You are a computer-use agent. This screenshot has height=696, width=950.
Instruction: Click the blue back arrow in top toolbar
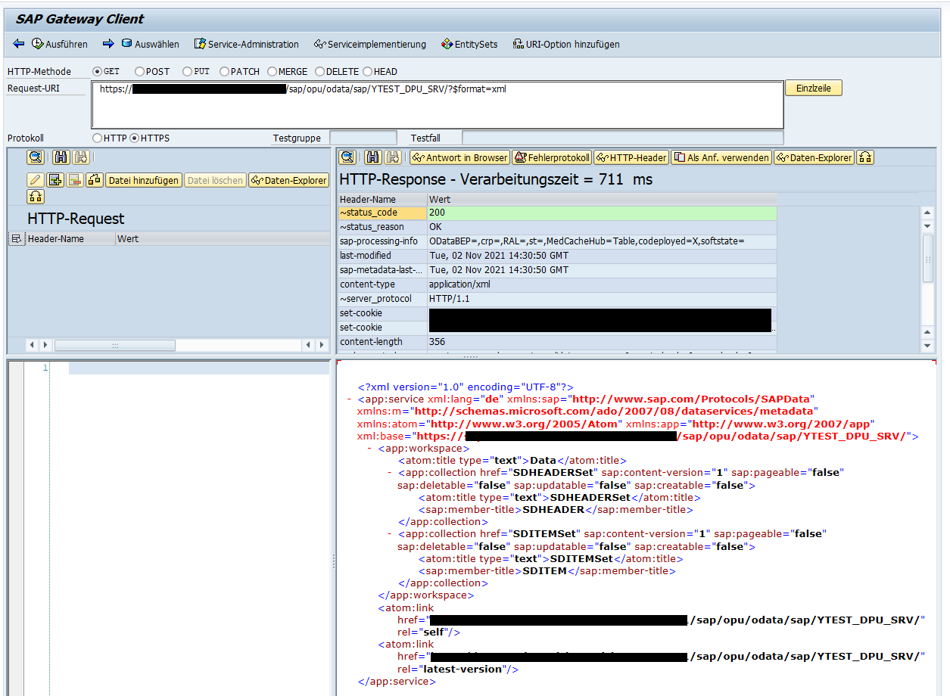tap(19, 44)
